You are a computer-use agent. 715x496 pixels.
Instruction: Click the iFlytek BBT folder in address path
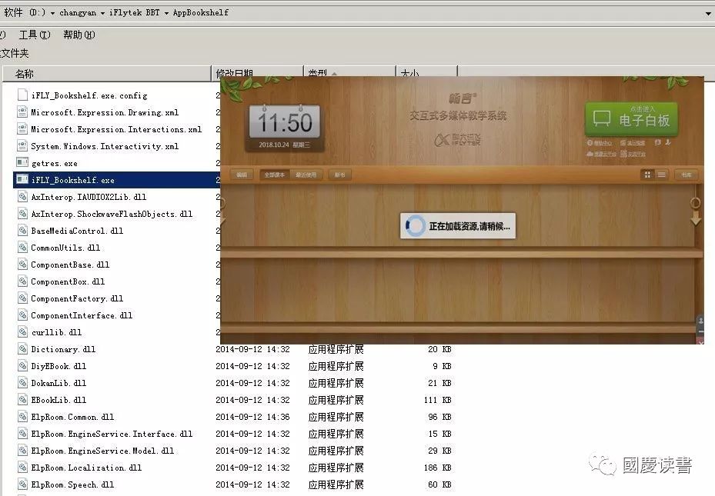pos(135,13)
